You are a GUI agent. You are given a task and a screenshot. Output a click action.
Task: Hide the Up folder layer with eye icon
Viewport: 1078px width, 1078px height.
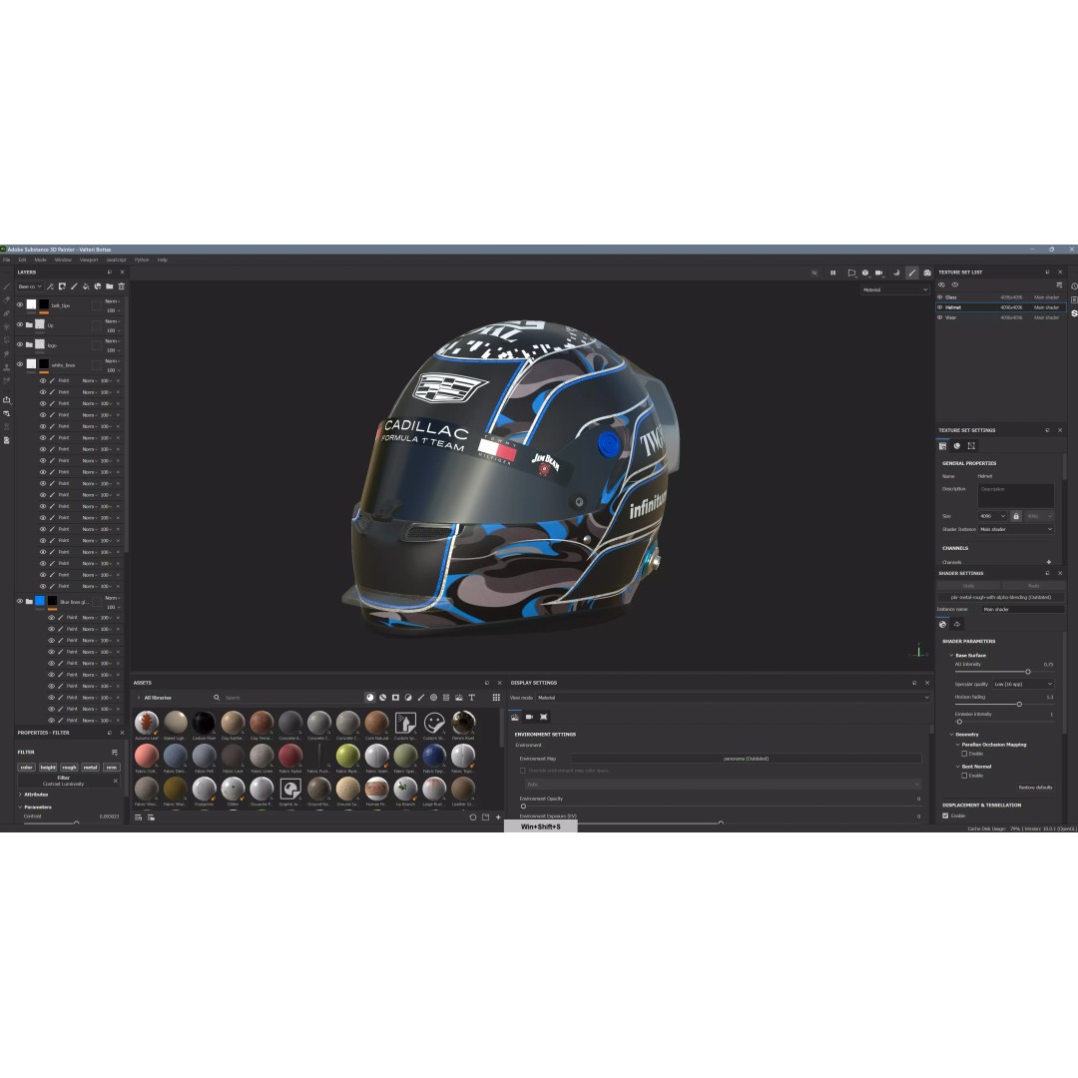[20, 324]
